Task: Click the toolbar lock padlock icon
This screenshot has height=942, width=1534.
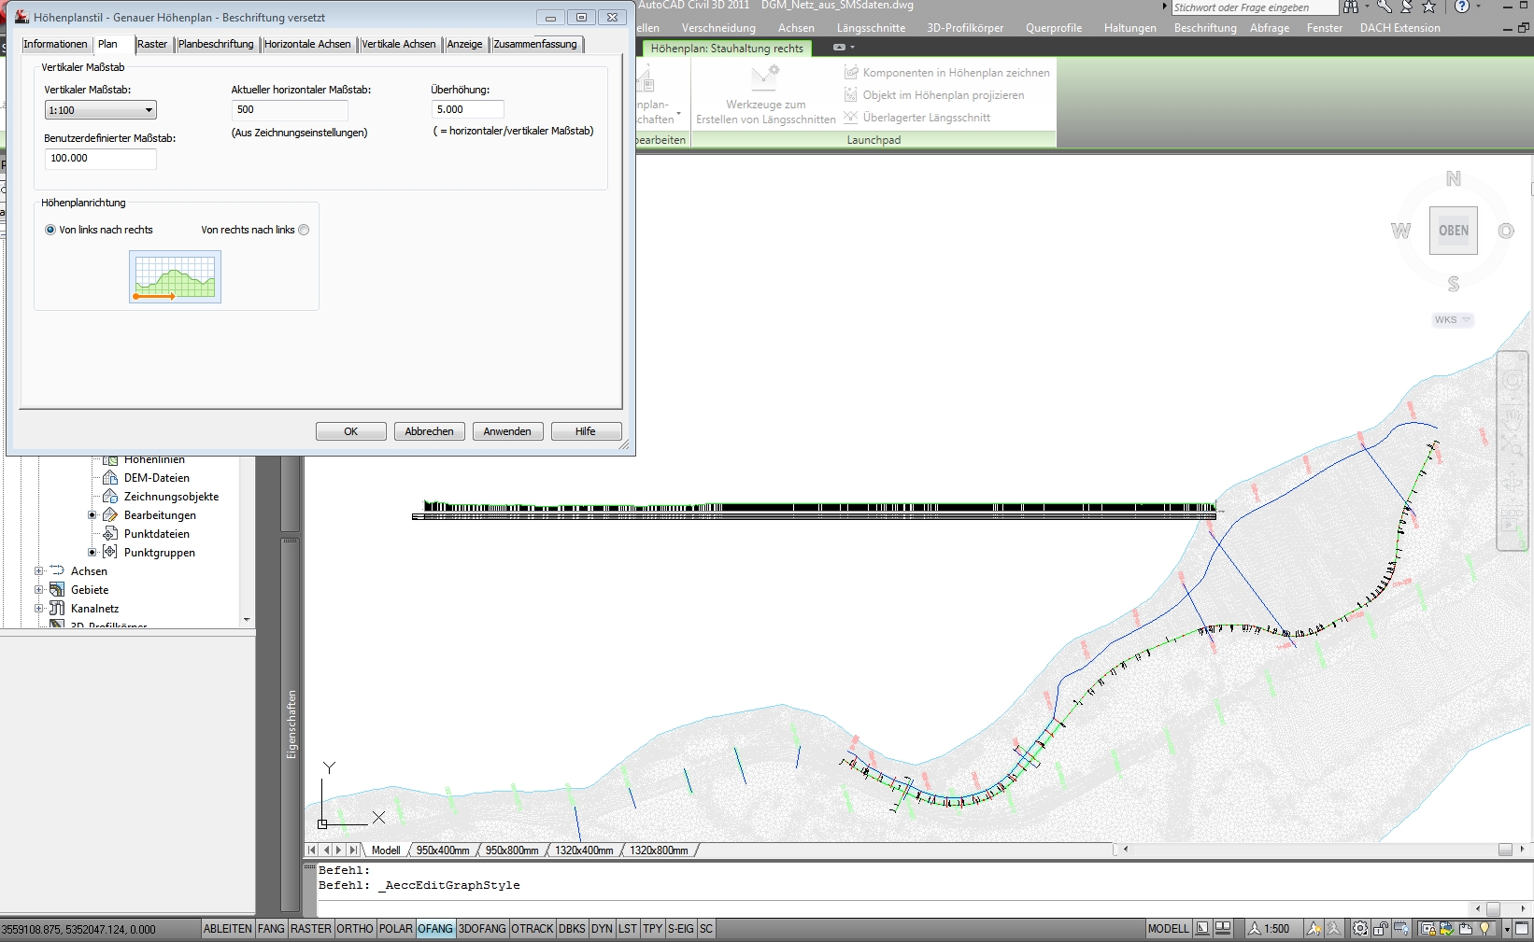Action: click(x=1380, y=928)
